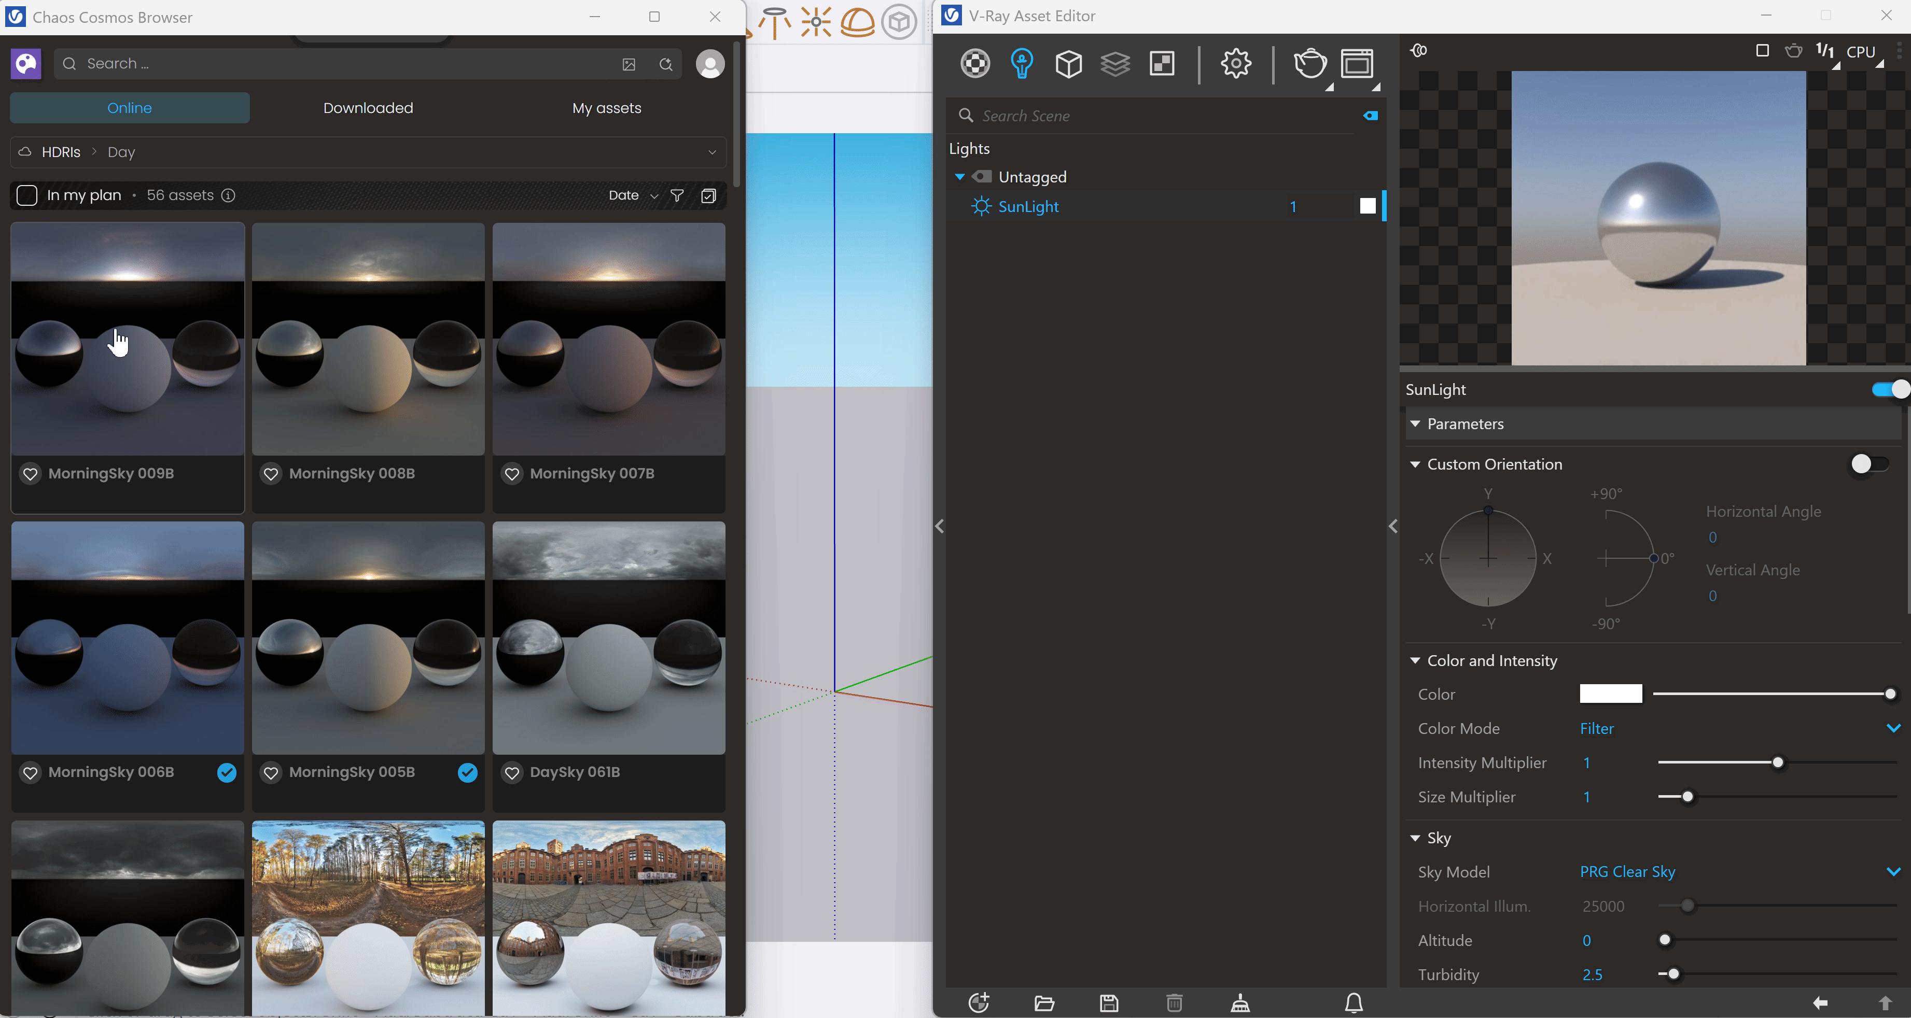
Task: Adjust the Turbidity slider handle
Action: 1673,973
